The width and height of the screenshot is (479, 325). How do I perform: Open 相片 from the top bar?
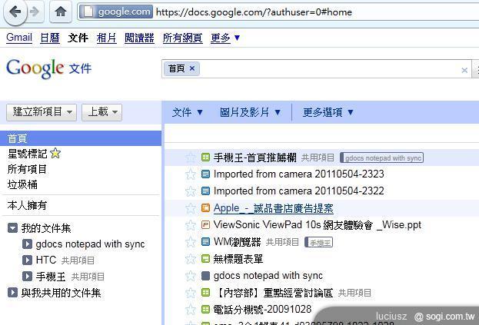106,38
